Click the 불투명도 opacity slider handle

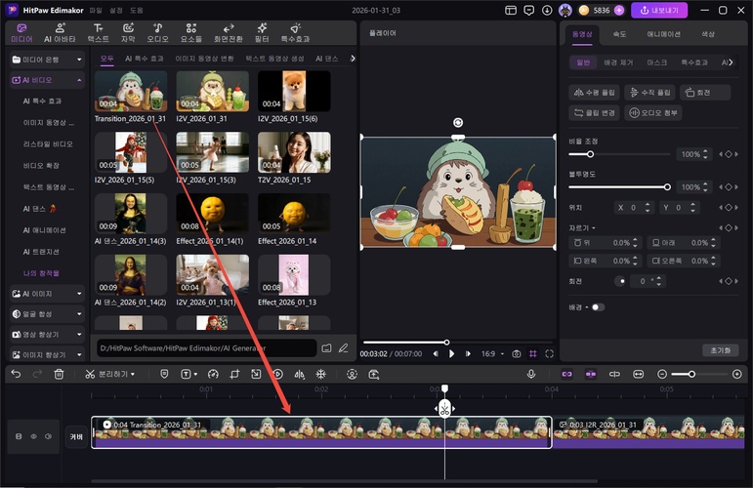(x=667, y=185)
